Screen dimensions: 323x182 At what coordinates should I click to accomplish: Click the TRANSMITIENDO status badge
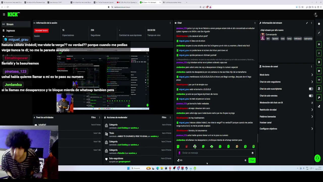[41, 31]
